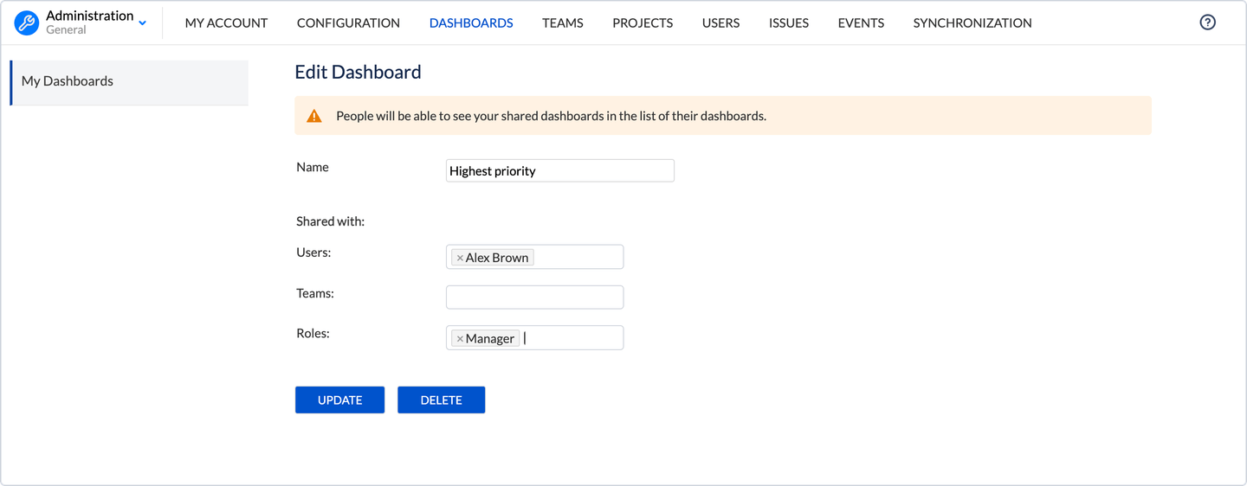The height and width of the screenshot is (486, 1247).
Task: Navigate to the Projects page
Action: point(643,23)
